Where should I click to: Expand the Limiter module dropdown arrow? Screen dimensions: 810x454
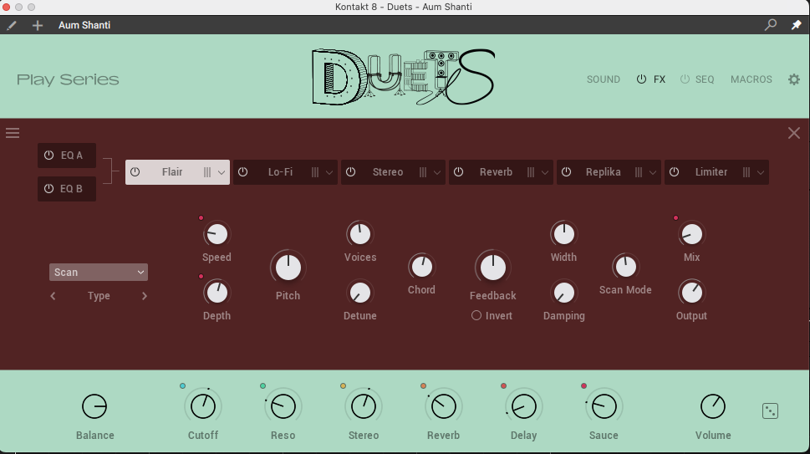point(761,172)
